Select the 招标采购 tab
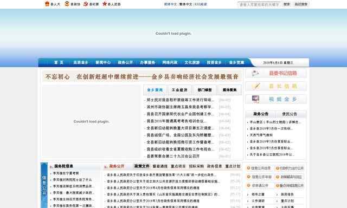Viewport: 347px width, 208px height. pos(196,166)
